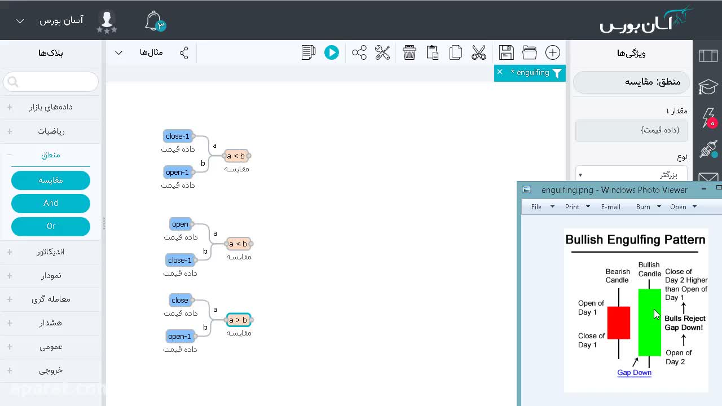Screen dimensions: 722x406
Task: Click the trash delete icon
Action: [410, 52]
